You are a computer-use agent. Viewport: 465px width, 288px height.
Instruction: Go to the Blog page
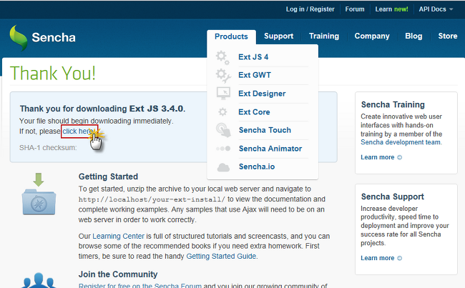point(413,36)
